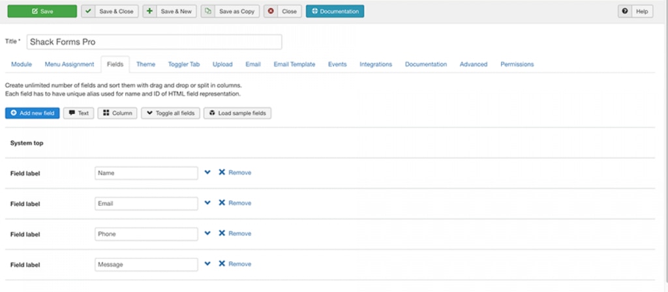The width and height of the screenshot is (668, 292).
Task: Open the Help button label
Action: pyautogui.click(x=642, y=12)
